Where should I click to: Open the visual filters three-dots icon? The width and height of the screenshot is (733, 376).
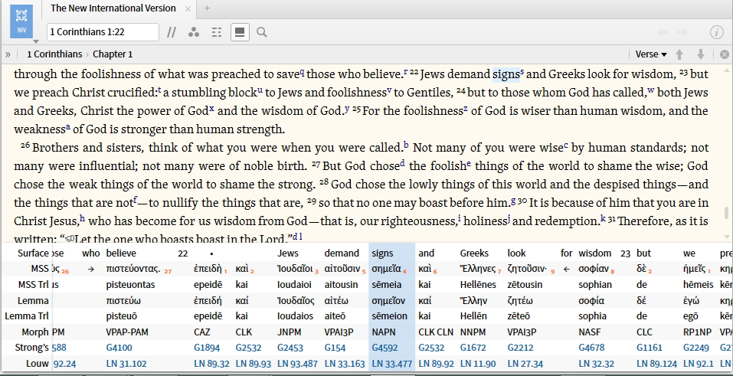click(x=194, y=32)
